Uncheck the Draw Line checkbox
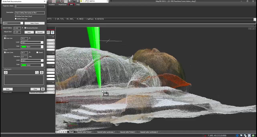 [x=5, y=38]
